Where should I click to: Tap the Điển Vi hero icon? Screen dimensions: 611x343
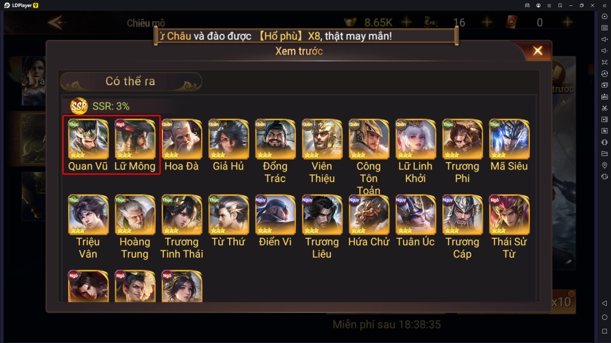[275, 214]
